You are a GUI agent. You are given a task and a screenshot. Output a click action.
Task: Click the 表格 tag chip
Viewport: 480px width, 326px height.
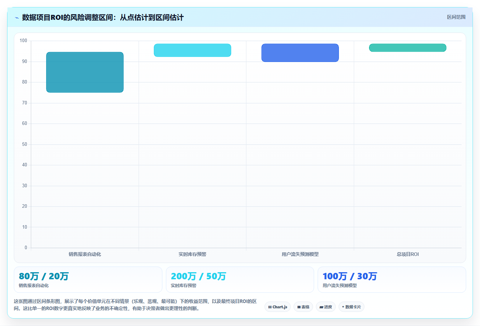(303, 307)
